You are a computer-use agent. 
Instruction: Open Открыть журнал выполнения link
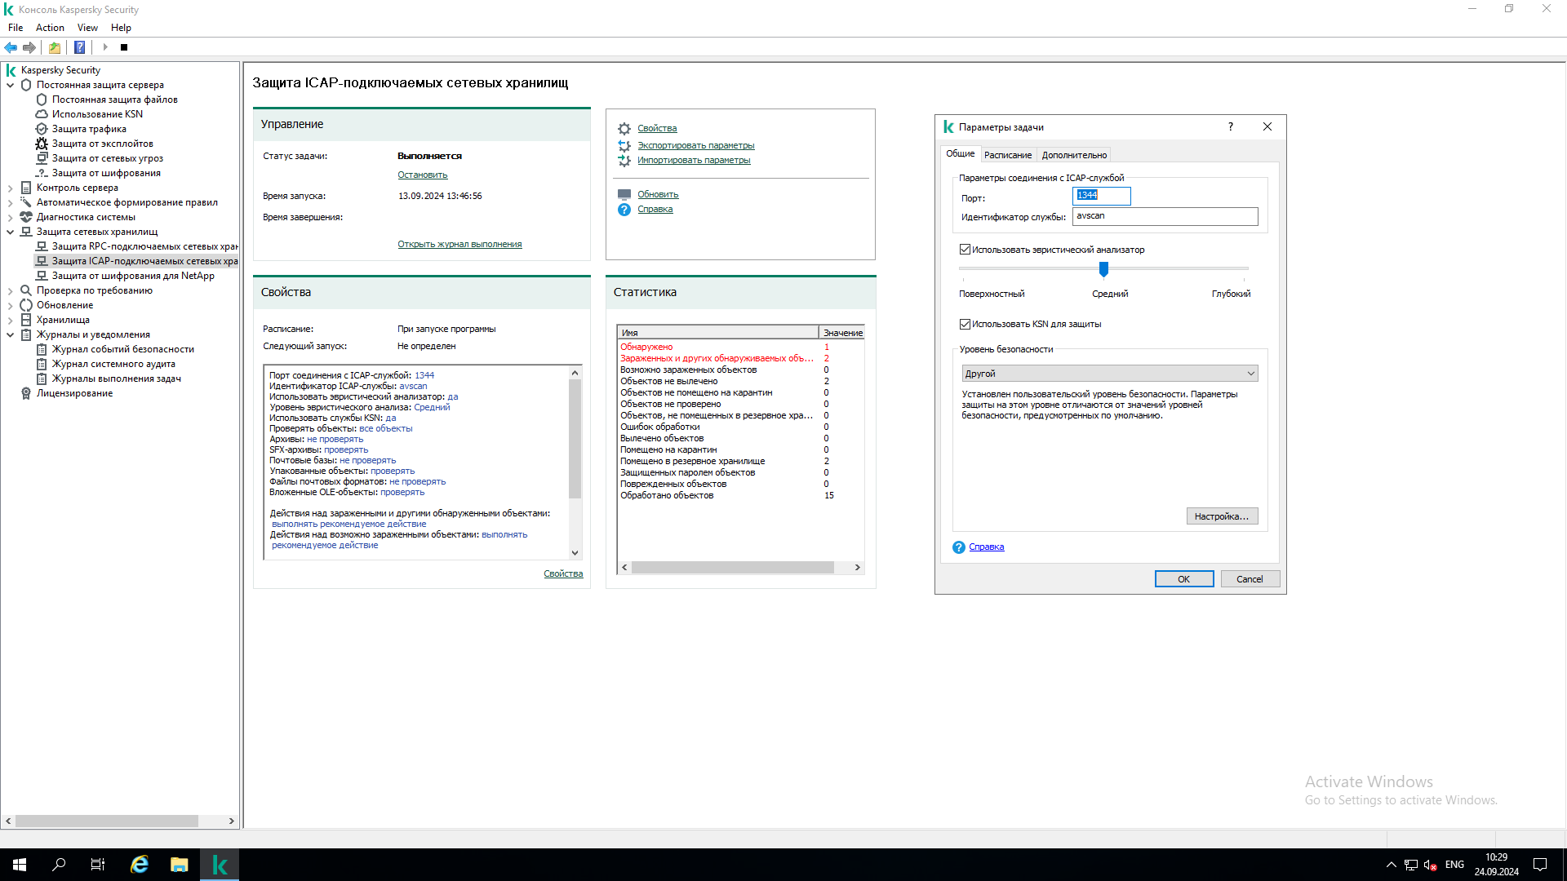coord(459,245)
